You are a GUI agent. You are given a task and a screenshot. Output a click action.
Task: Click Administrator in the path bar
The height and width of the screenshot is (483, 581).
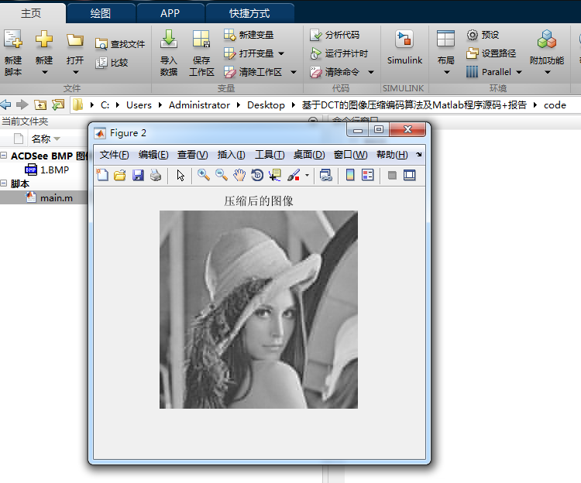click(199, 105)
